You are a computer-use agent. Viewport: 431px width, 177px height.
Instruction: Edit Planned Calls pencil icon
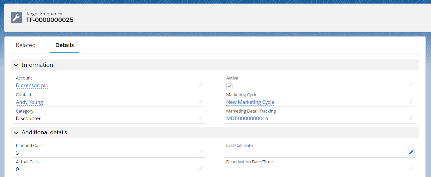tap(201, 152)
